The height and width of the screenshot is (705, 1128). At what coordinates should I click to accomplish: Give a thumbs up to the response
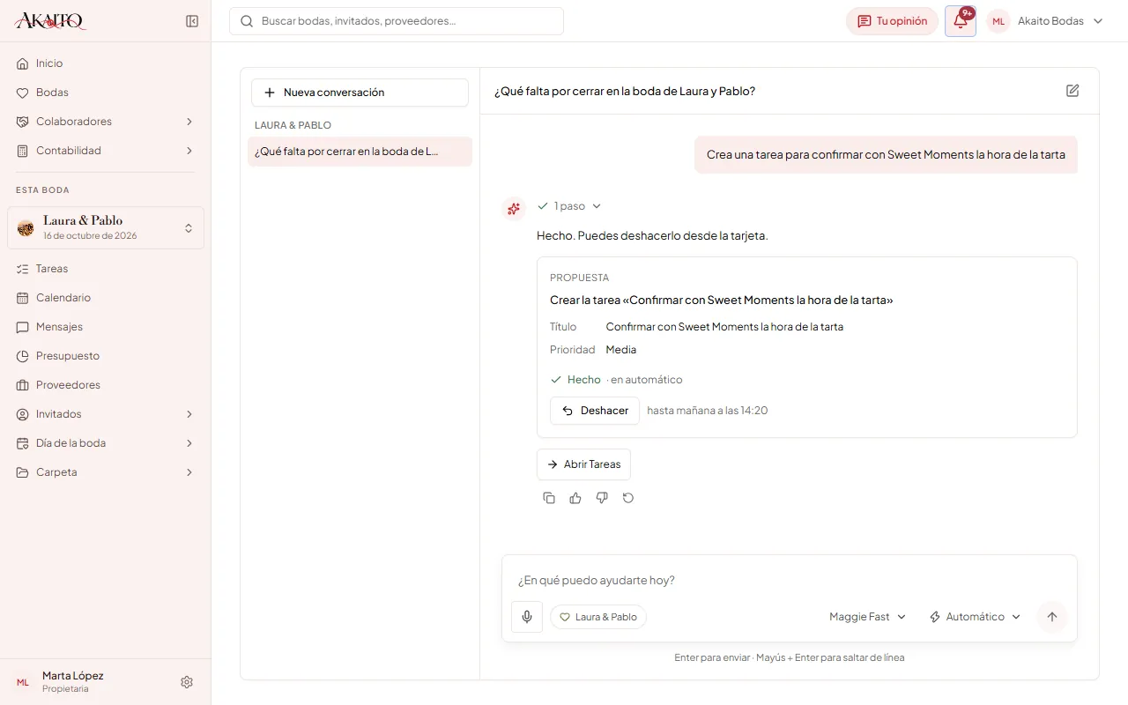pos(575,498)
